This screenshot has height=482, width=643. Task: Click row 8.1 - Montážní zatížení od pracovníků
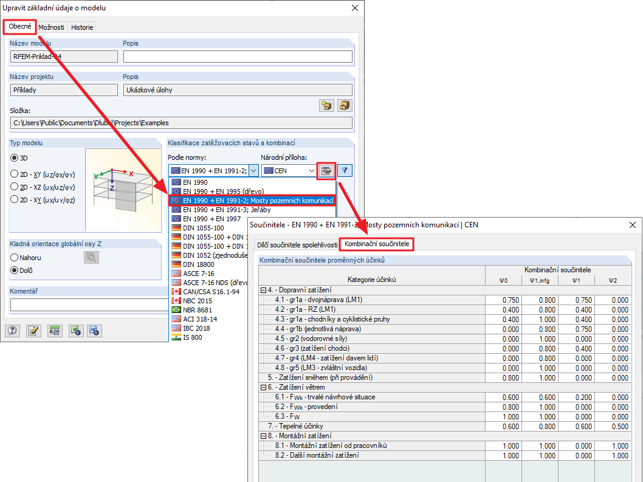point(445,446)
